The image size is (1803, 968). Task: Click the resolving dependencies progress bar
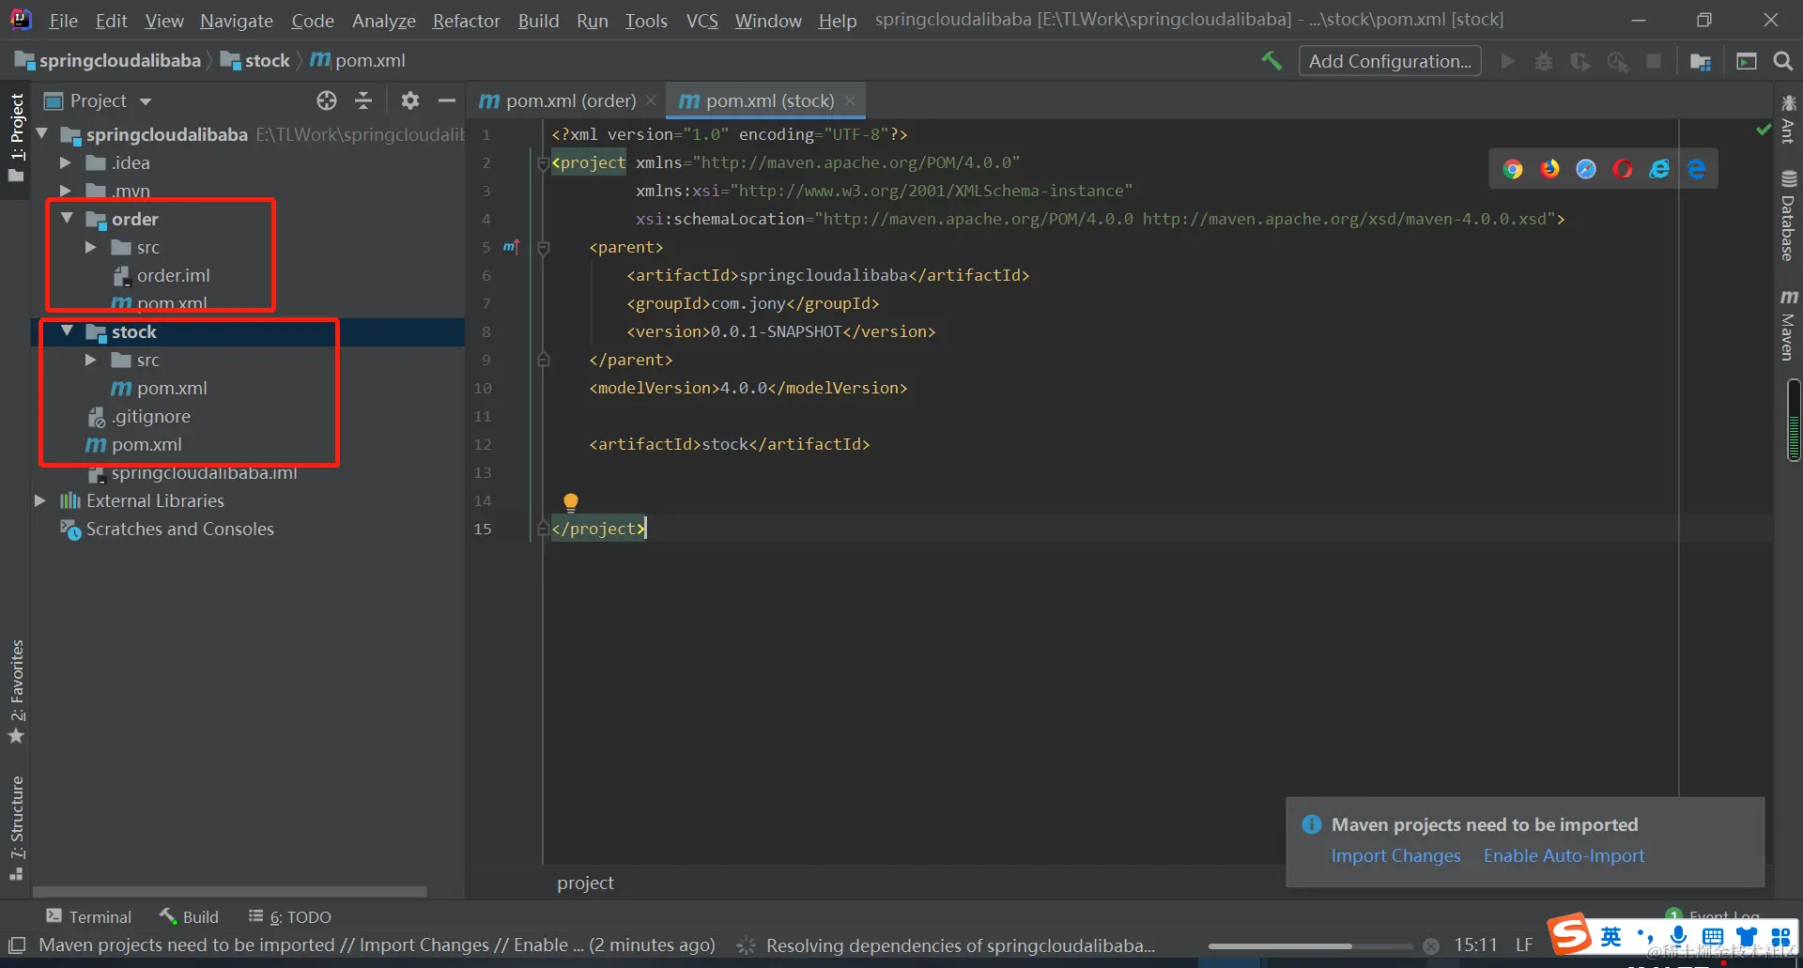click(1310, 946)
